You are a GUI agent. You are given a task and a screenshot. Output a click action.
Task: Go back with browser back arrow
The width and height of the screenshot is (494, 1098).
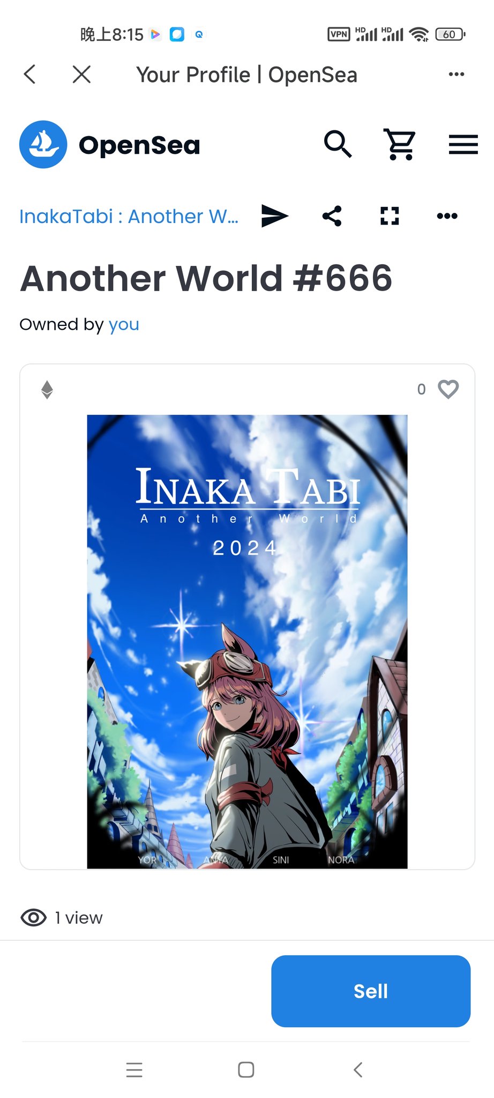coord(30,74)
